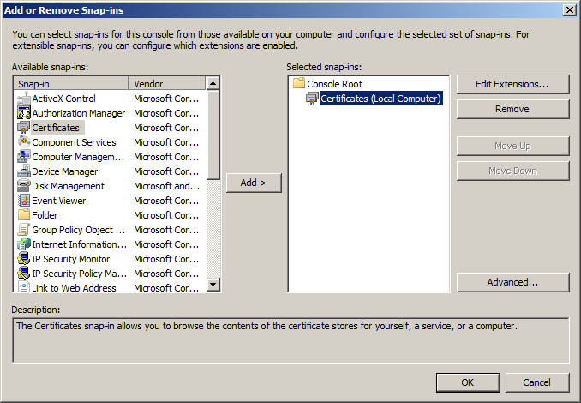
Task: Sort list by Snap-in column header
Action: [x=71, y=84]
